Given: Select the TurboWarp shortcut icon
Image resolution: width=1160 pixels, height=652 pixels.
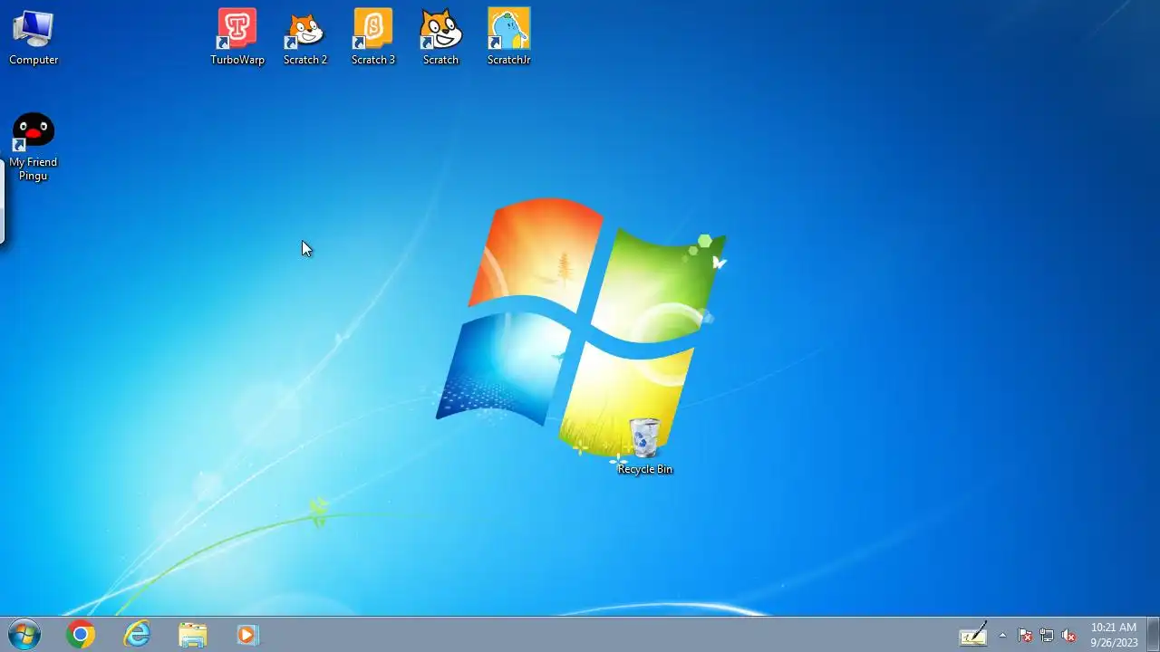Looking at the screenshot, I should [x=237, y=29].
